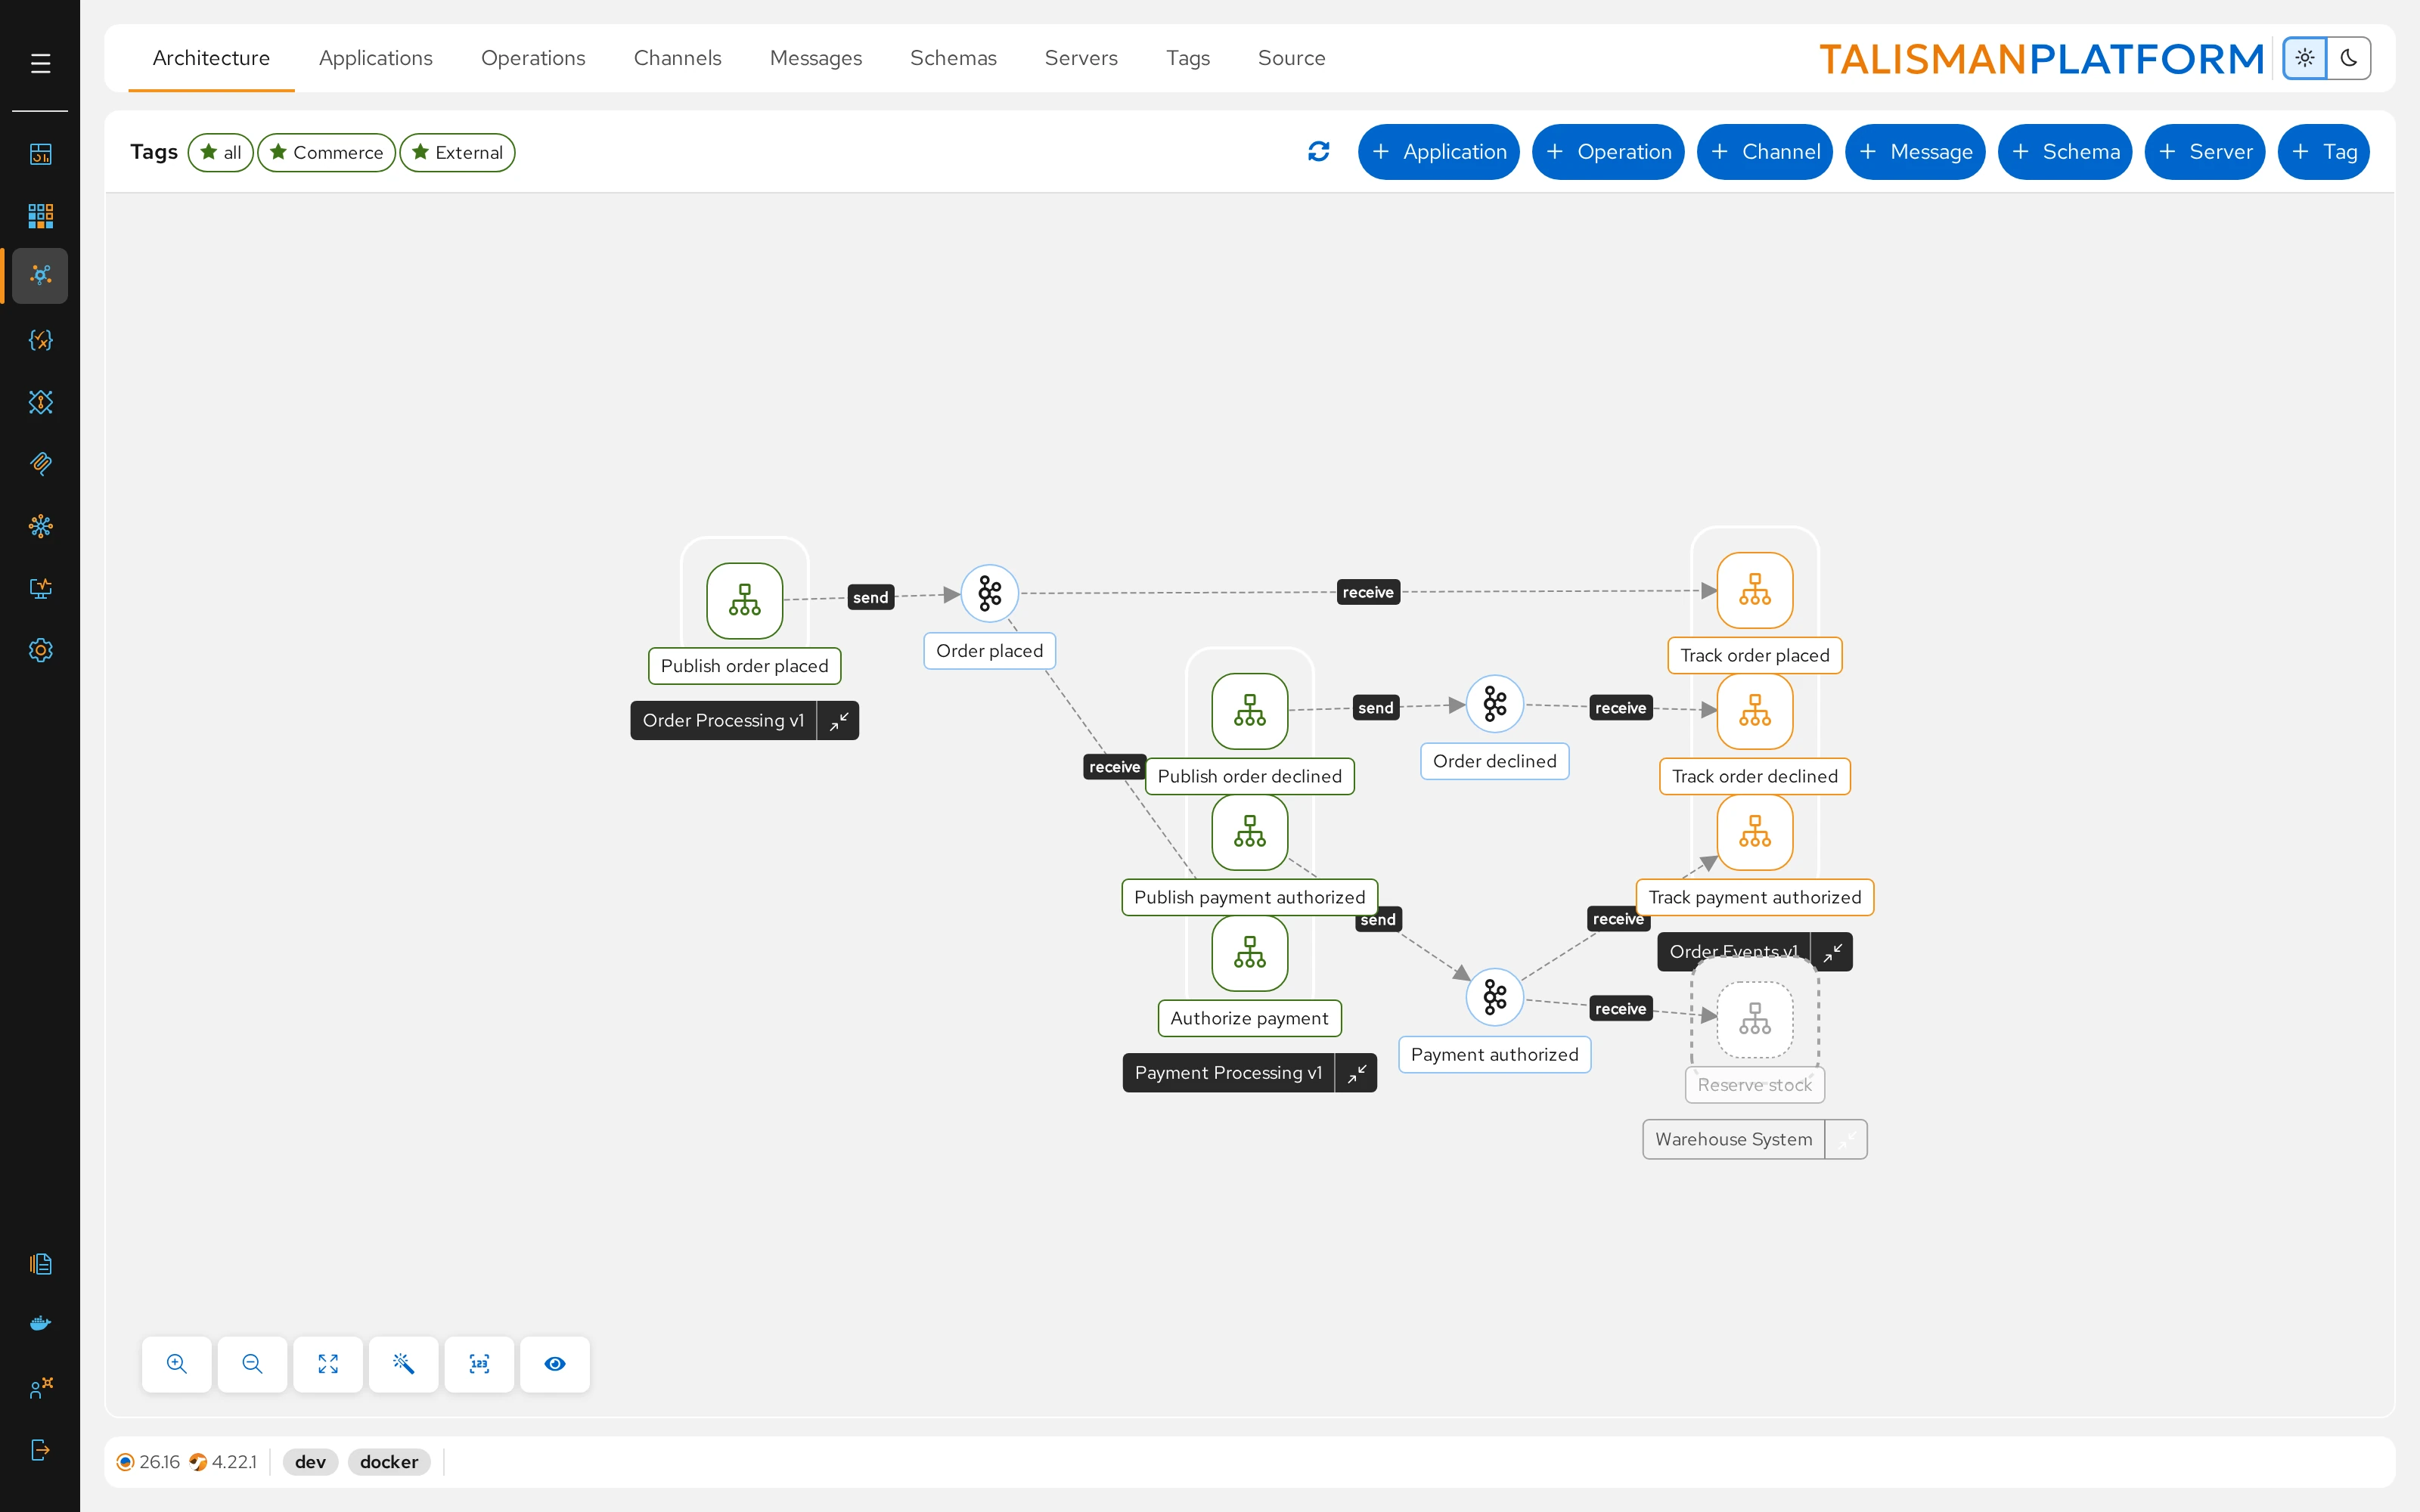Zoom in on the diagram

[177, 1364]
